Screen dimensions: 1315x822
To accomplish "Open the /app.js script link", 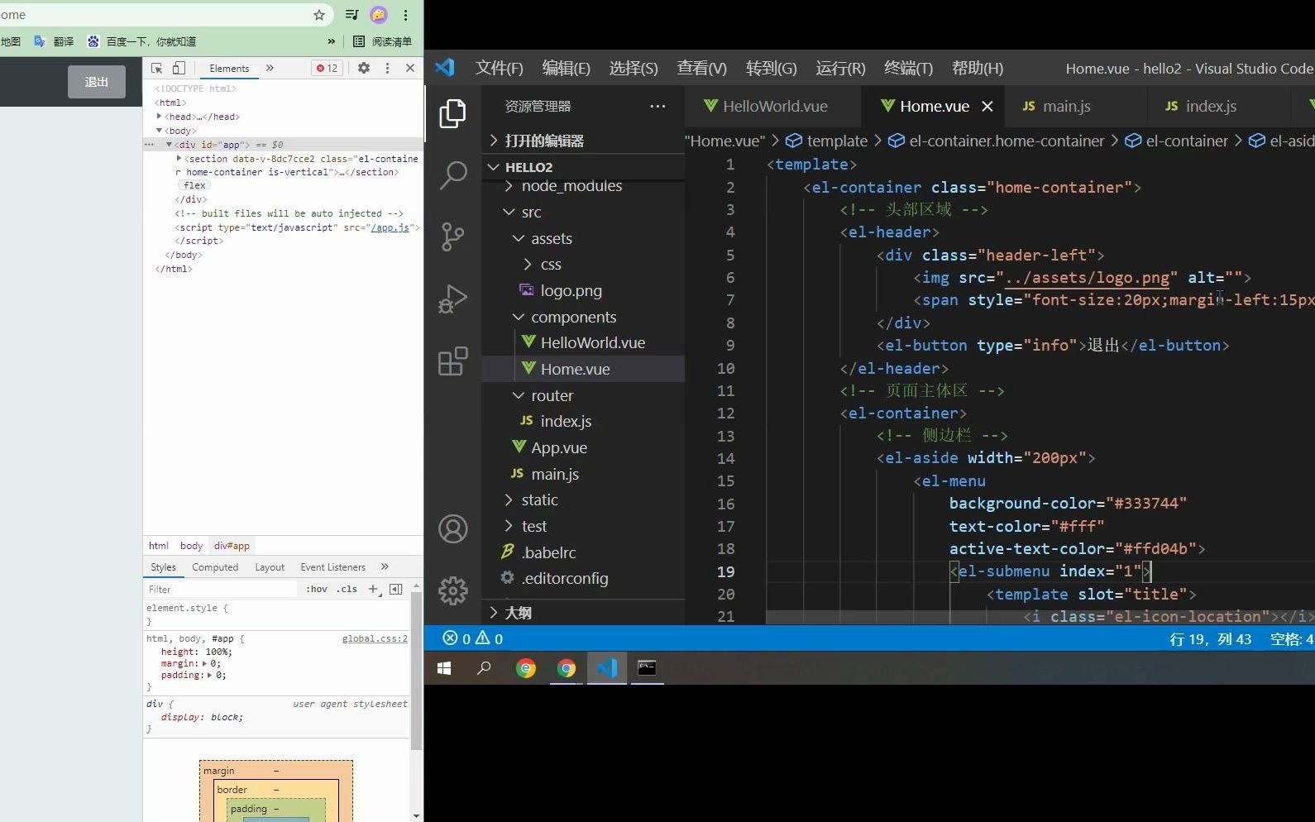I will tap(390, 227).
